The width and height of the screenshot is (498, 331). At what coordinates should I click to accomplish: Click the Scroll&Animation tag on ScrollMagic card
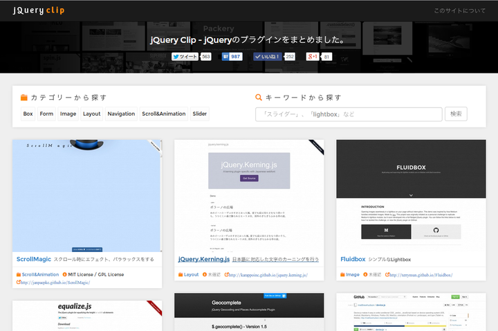click(x=40, y=274)
